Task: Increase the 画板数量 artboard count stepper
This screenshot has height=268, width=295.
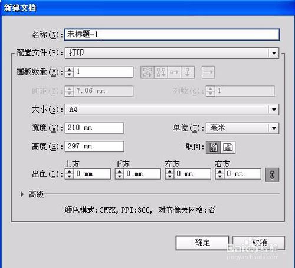Action: click(70, 70)
